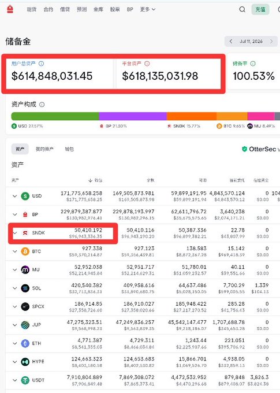
Task: Click the USD coin icon in table
Action: (x=25, y=196)
